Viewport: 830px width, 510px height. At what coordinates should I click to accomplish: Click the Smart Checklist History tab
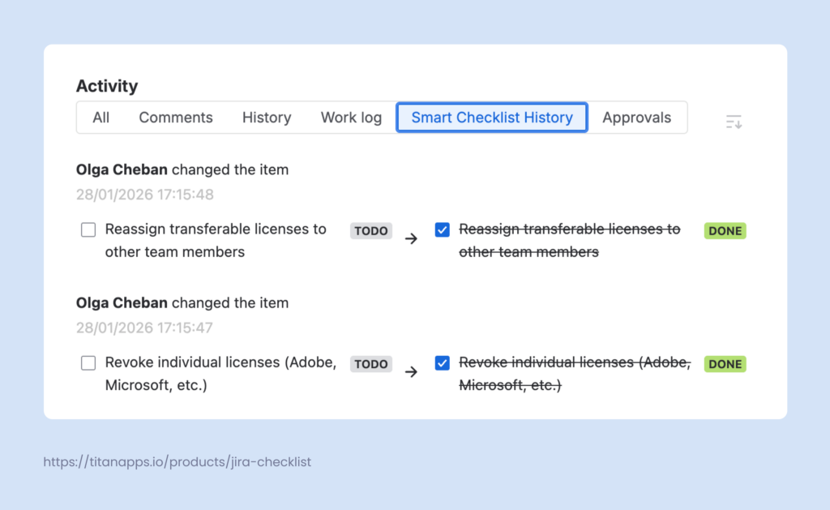coord(491,117)
